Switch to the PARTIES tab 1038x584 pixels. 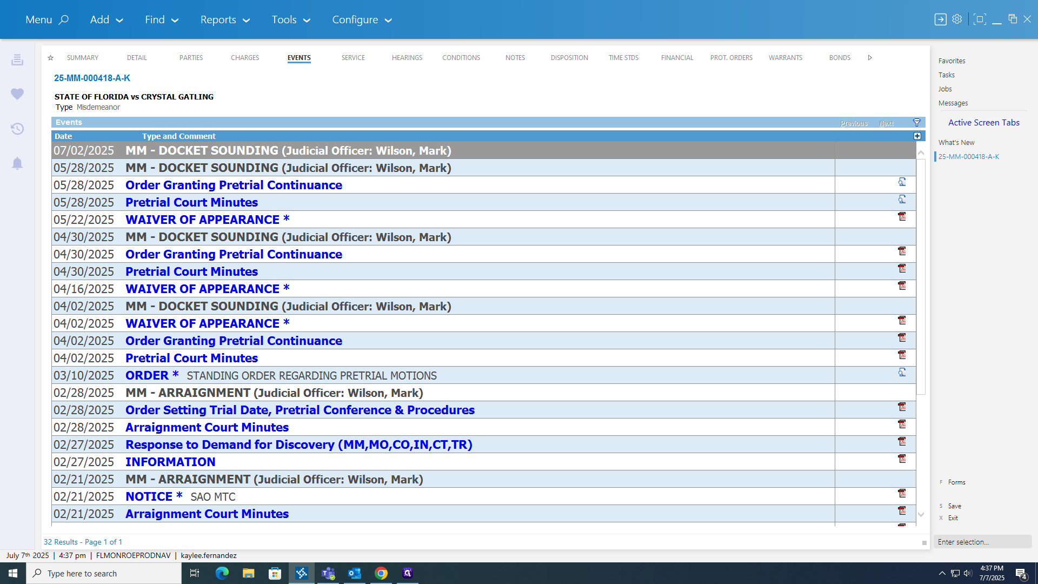(x=191, y=57)
